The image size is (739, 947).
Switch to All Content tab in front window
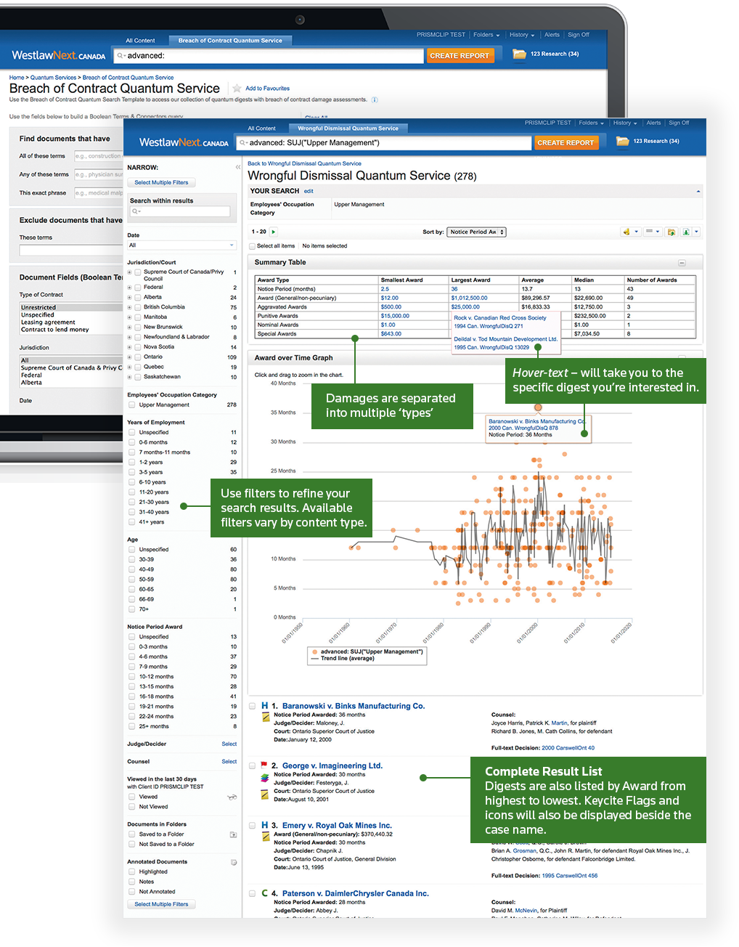point(261,129)
